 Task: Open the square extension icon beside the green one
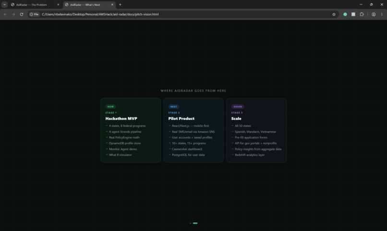click(x=353, y=14)
